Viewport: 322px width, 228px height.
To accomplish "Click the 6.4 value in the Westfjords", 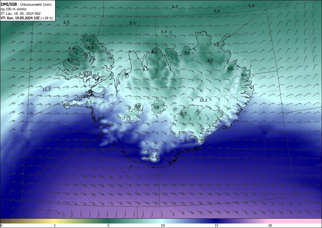I will click(71, 48).
